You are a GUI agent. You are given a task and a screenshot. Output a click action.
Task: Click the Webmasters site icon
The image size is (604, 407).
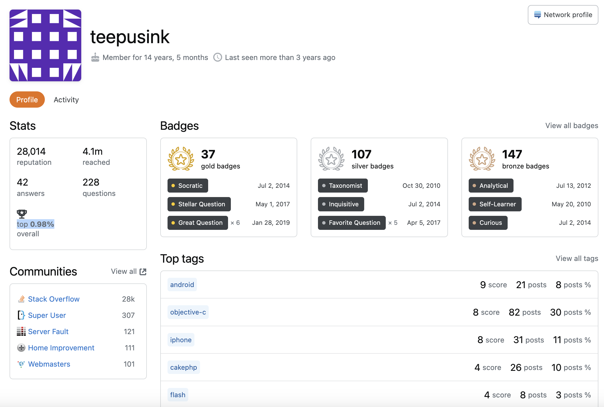coord(21,364)
